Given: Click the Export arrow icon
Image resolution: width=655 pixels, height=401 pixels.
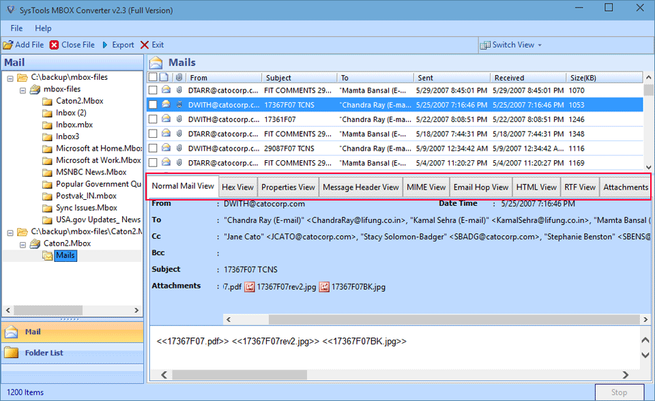Looking at the screenshot, I should coord(105,45).
